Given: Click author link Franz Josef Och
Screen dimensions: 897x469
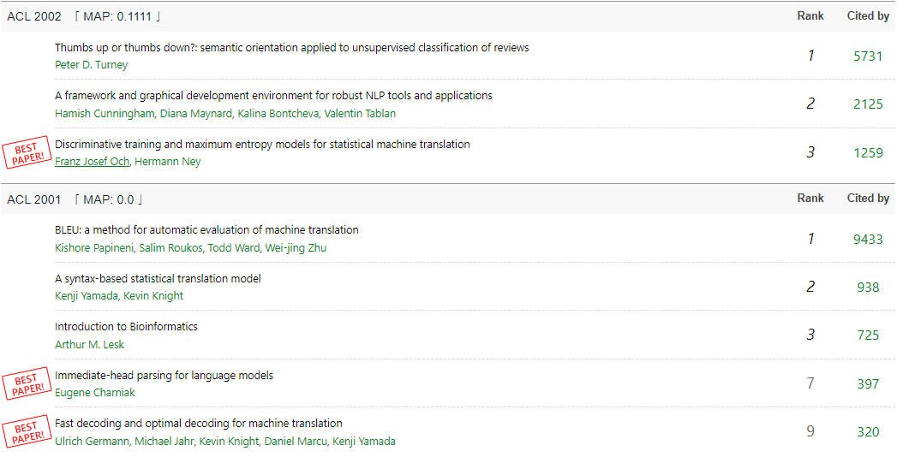Looking at the screenshot, I should pyautogui.click(x=92, y=162).
